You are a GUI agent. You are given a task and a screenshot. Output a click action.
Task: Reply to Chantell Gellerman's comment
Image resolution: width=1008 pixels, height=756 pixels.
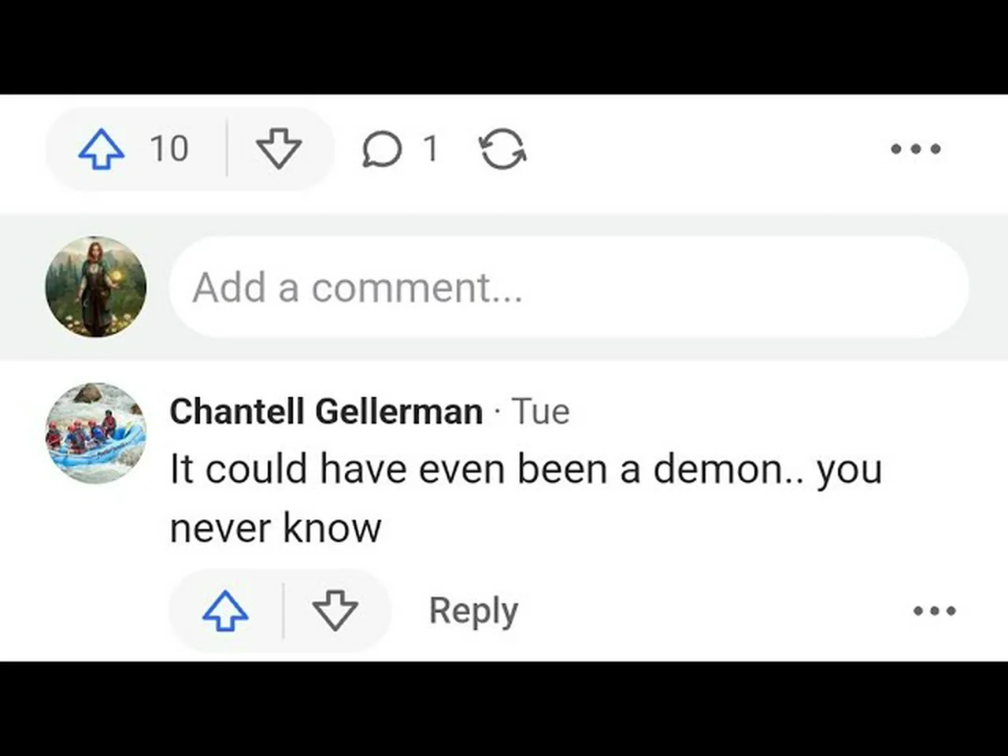coord(473,610)
